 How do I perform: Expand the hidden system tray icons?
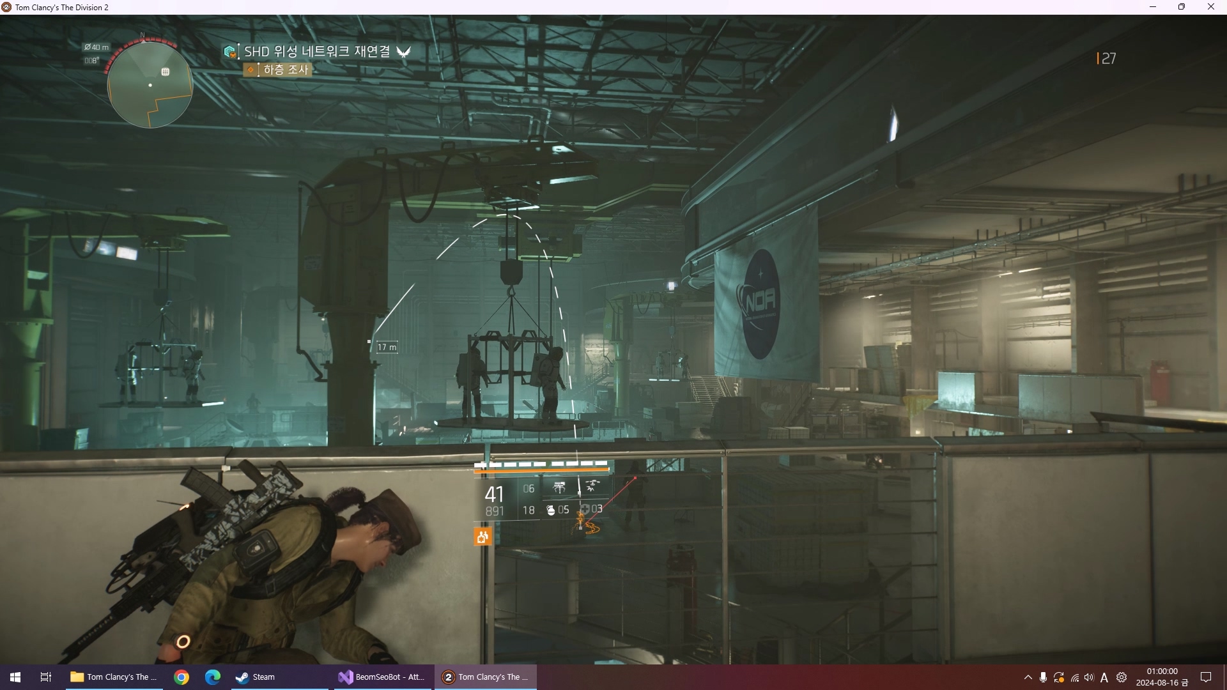point(1028,677)
